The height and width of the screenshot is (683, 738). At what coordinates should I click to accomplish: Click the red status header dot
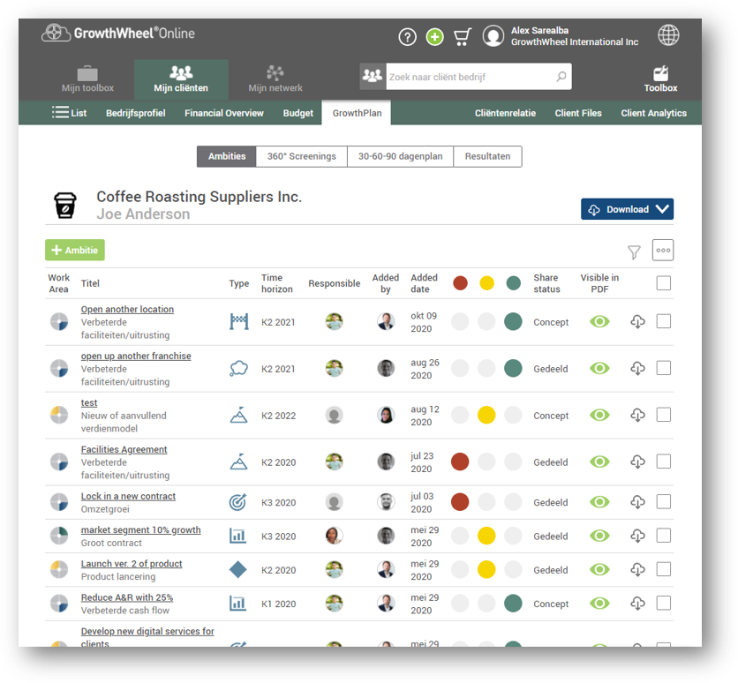pos(460,282)
